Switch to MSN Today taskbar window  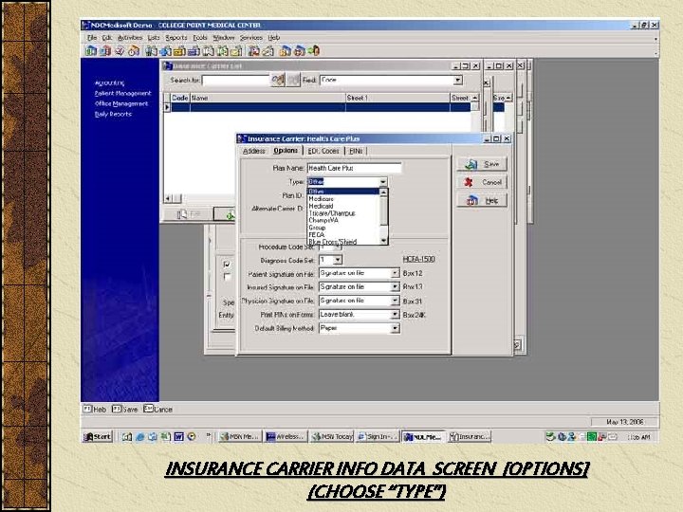click(x=331, y=436)
